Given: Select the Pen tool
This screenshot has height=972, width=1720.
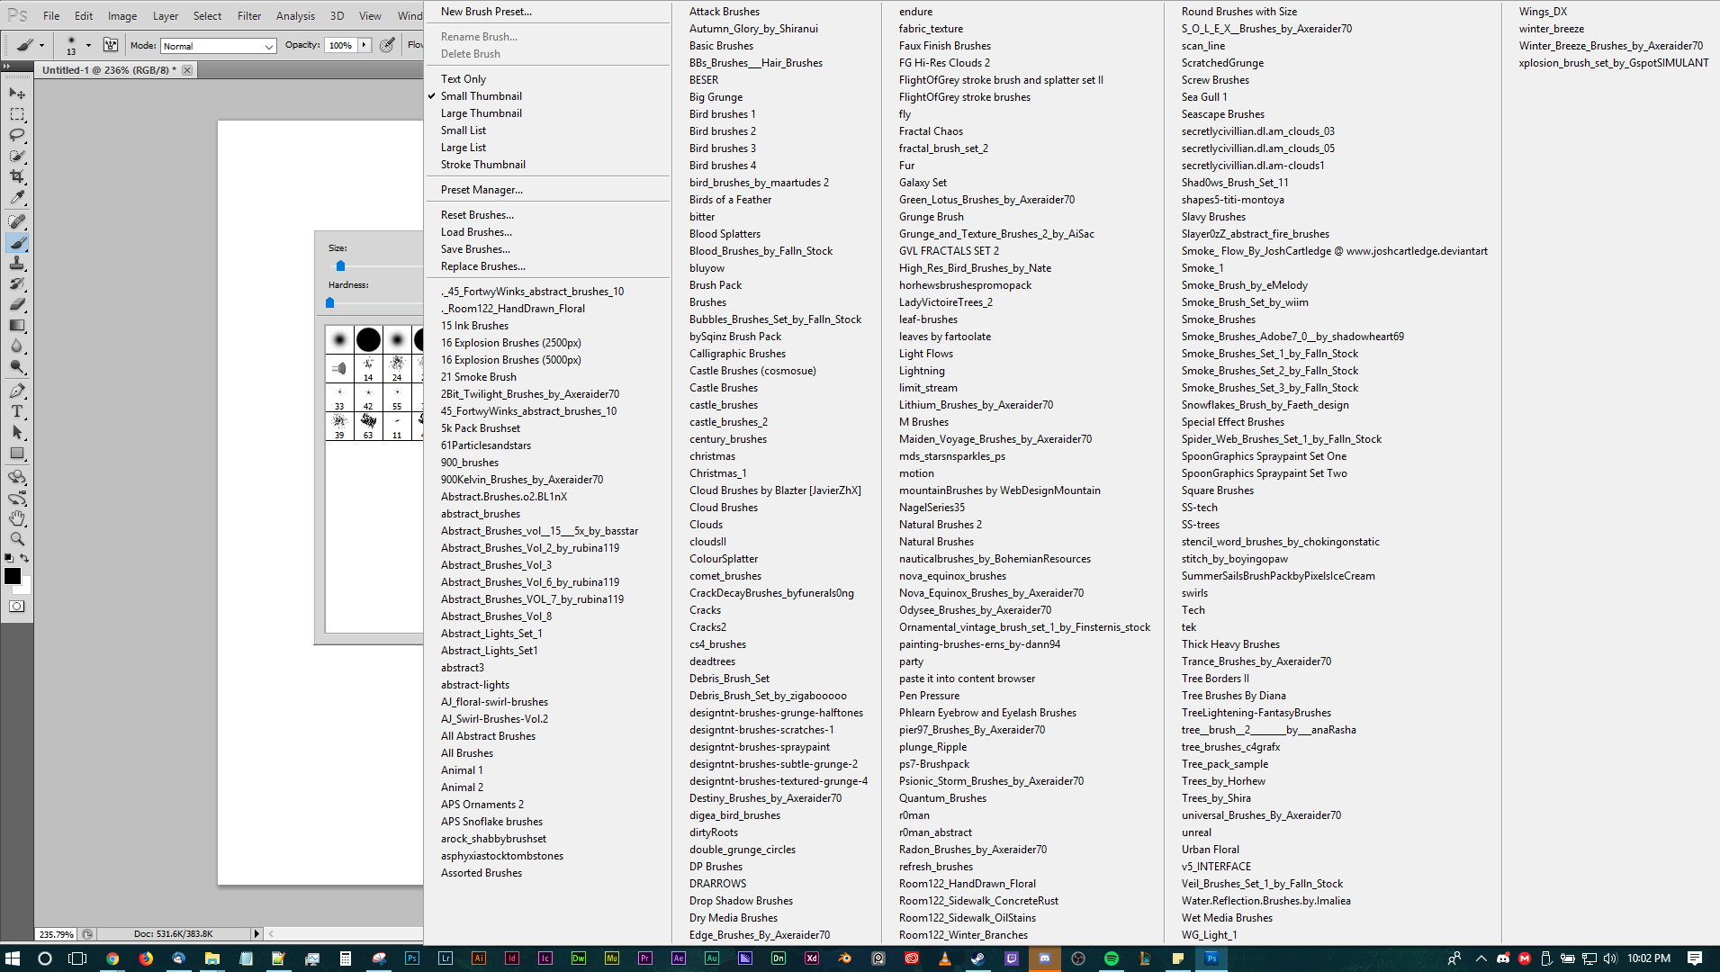Looking at the screenshot, I should pyautogui.click(x=17, y=391).
